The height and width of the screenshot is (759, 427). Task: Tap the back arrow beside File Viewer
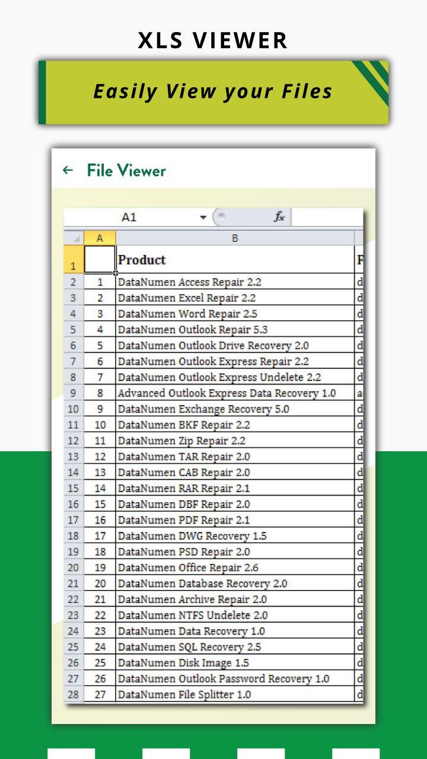click(68, 170)
